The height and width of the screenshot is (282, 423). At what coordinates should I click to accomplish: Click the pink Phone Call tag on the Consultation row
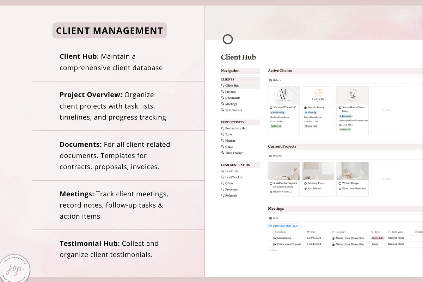[x=378, y=238]
